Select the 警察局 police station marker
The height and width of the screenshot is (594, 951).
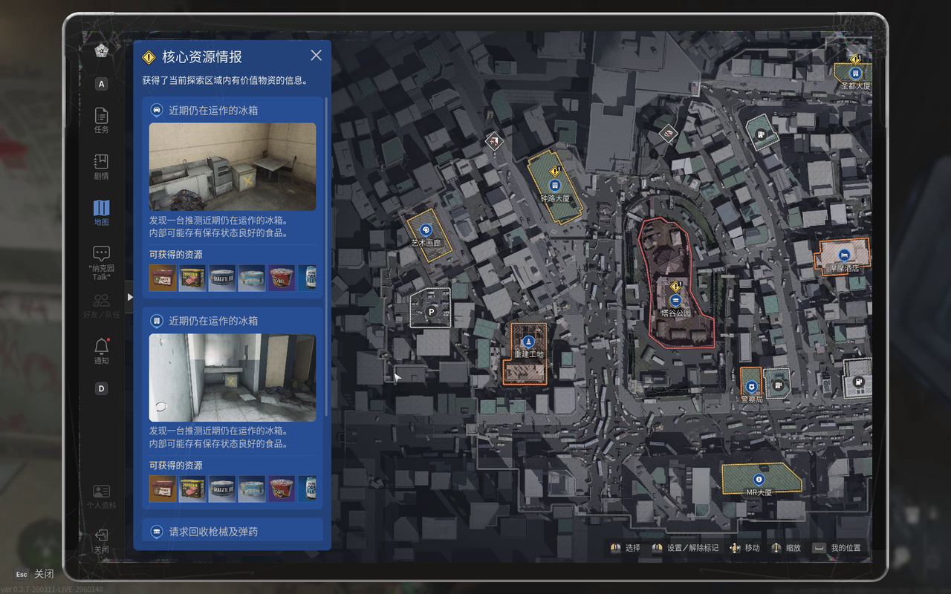click(x=751, y=386)
